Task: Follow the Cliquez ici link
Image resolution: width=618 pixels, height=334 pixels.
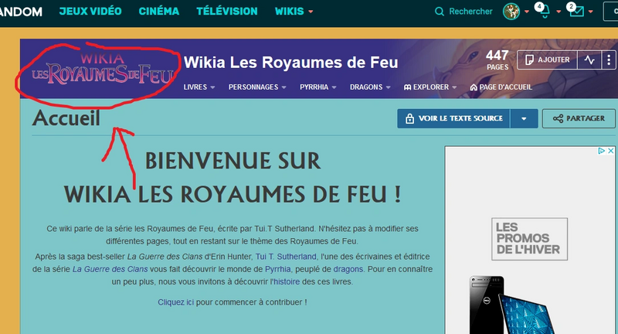Action: (175, 302)
